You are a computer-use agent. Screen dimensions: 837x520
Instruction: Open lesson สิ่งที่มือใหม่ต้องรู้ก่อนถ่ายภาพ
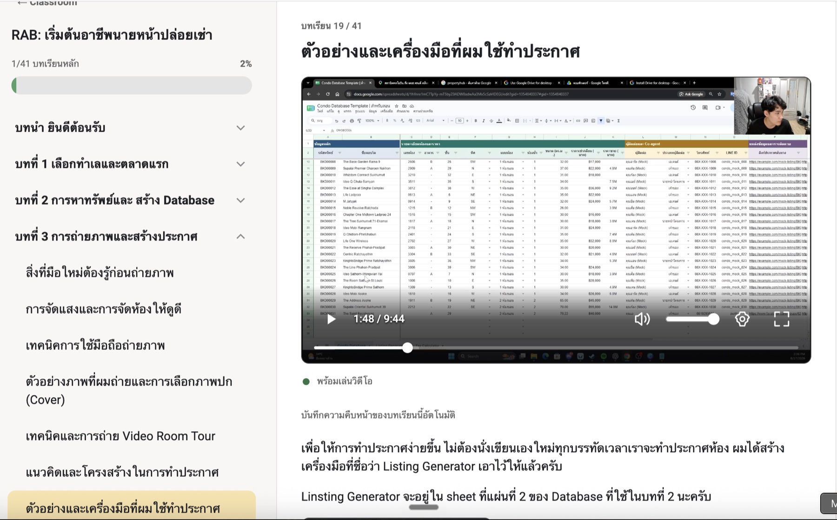[x=100, y=273]
